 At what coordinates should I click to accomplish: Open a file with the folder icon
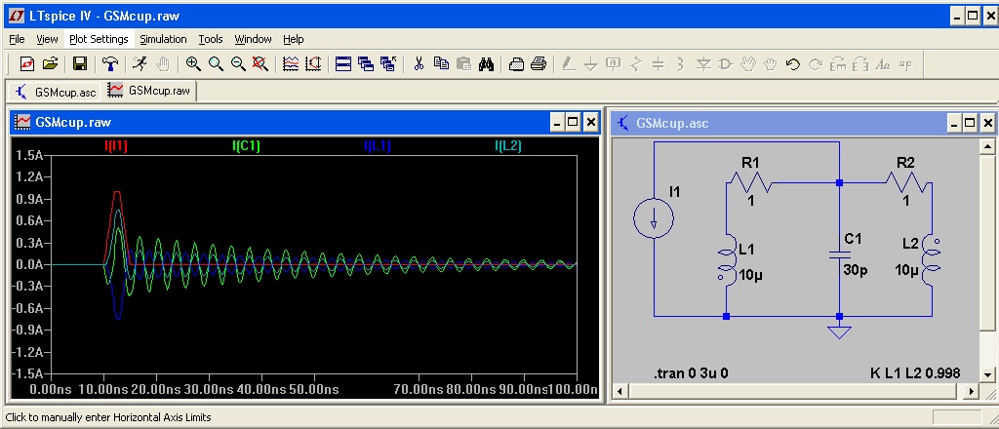pos(50,64)
